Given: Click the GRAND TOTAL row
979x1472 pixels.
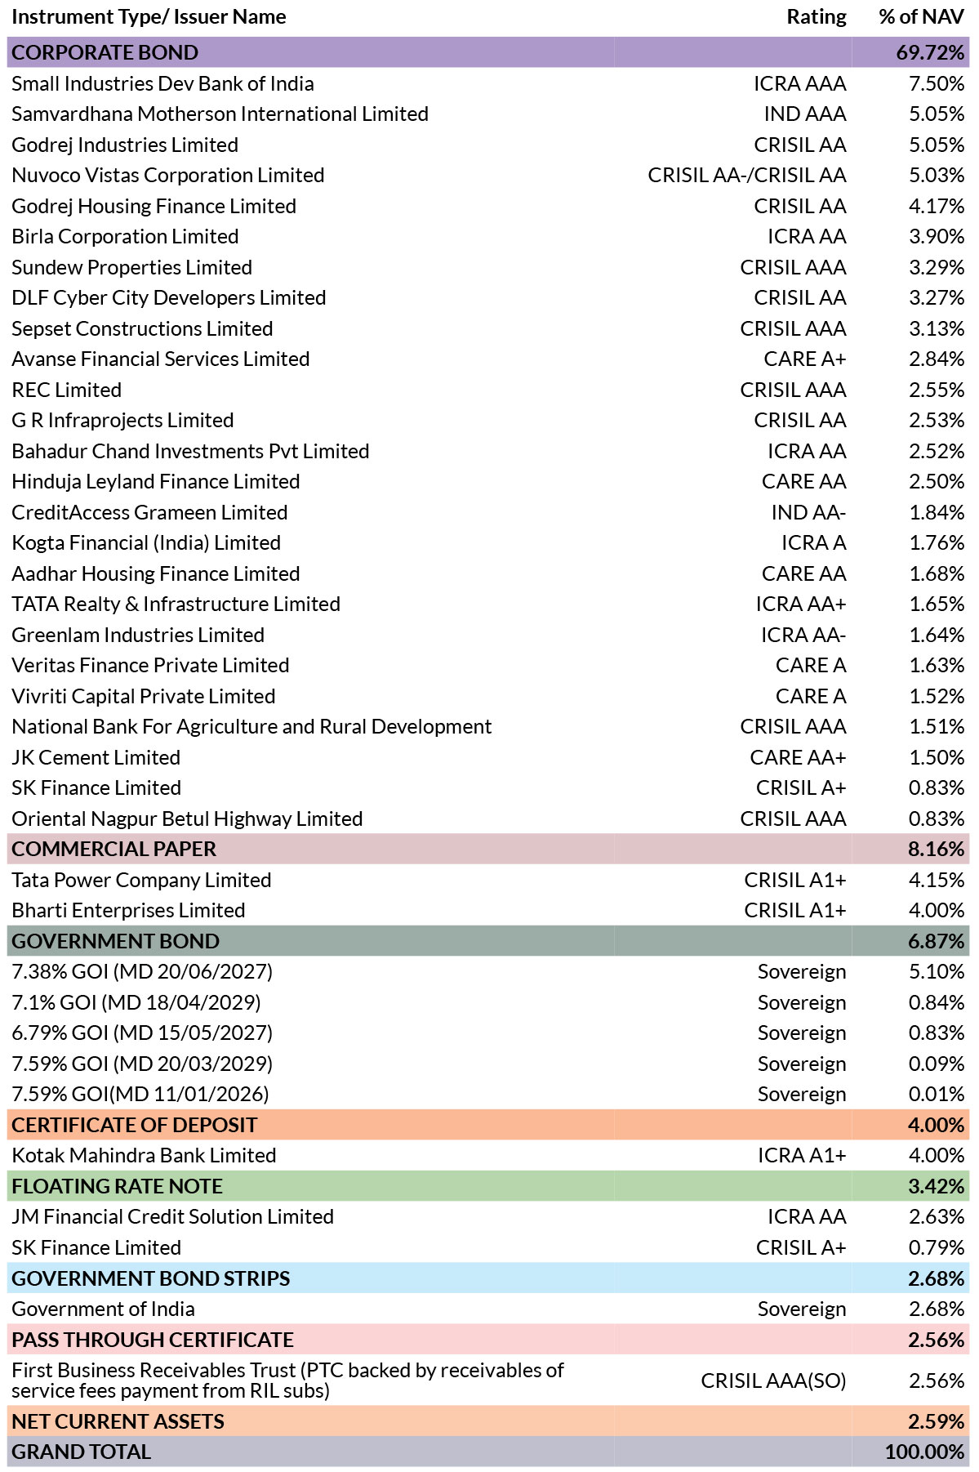Looking at the screenshot, I should click(x=488, y=1452).
